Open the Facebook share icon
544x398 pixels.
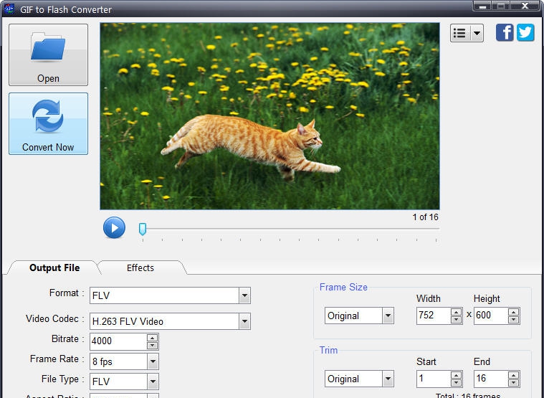(x=505, y=32)
